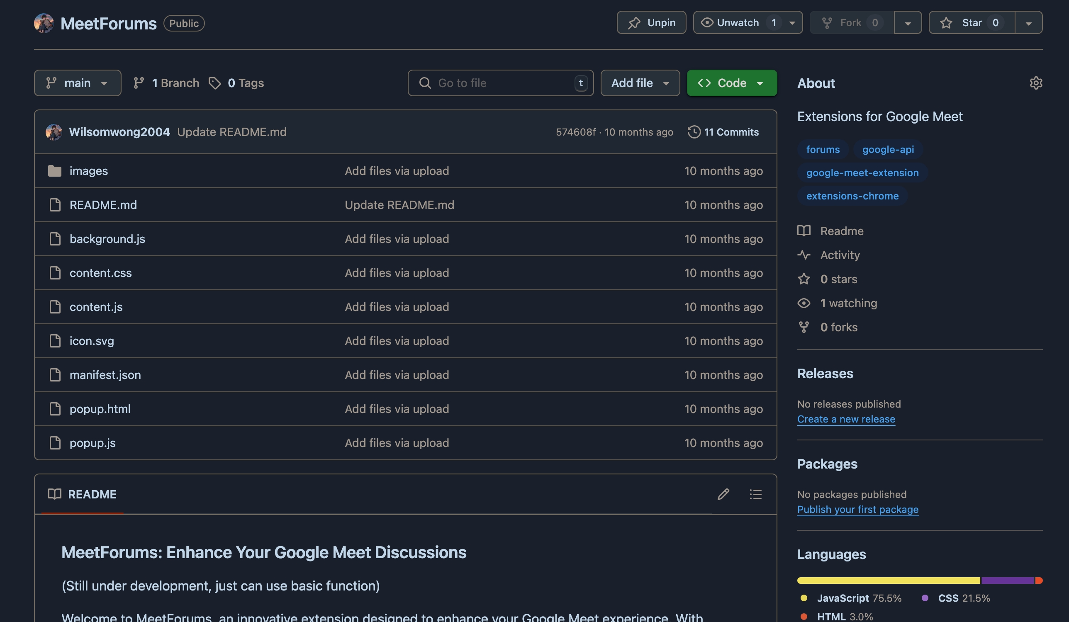1069x622 pixels.
Task: Click the background.js file icon
Action: (x=55, y=239)
